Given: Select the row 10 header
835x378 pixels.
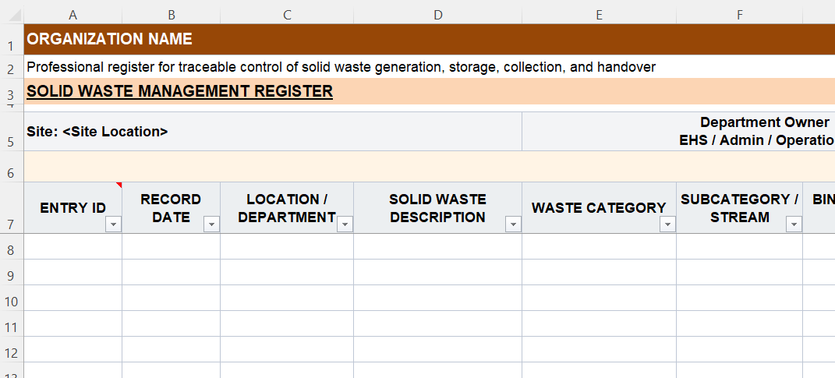Looking at the screenshot, I should tap(12, 301).
